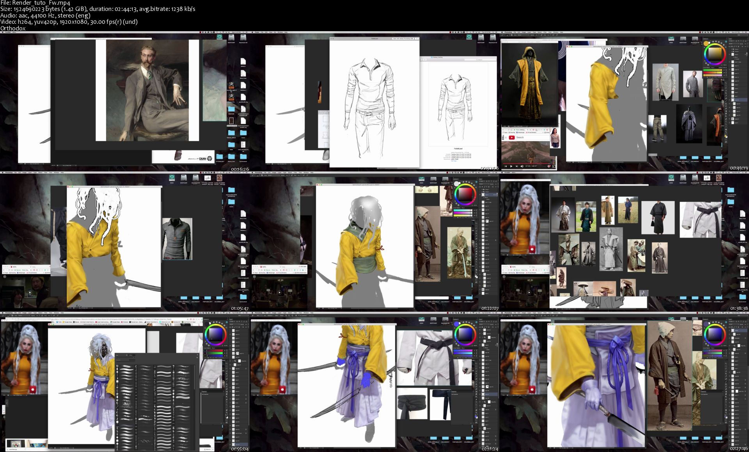749x452 pixels.
Task: Select the black kimono reference in the 01:38:38 frame
Action: [x=658, y=217]
